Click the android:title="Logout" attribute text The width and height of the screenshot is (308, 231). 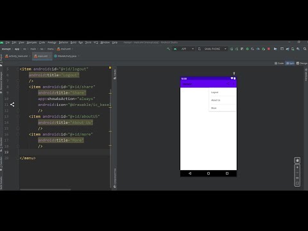pyautogui.click(x=54, y=75)
